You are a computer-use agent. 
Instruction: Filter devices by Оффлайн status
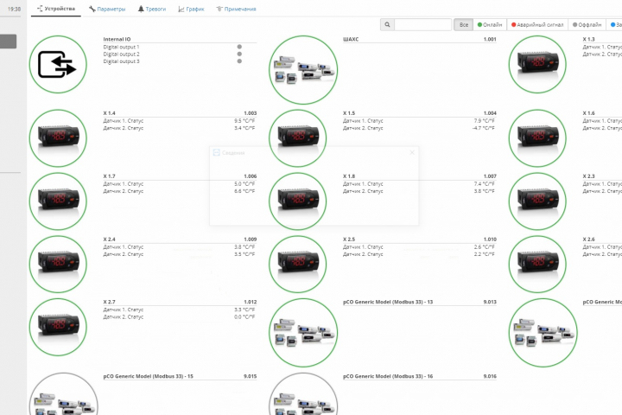pyautogui.click(x=587, y=24)
